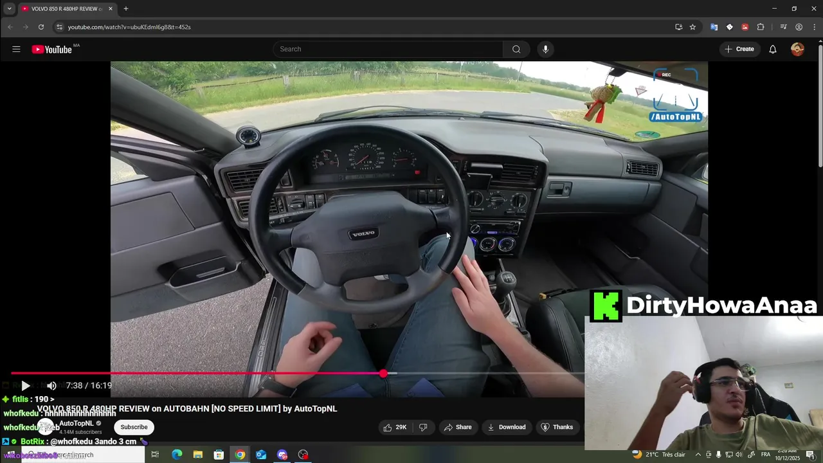Open File Explorer from the taskbar
This screenshot has height=463, width=823.
click(197, 455)
